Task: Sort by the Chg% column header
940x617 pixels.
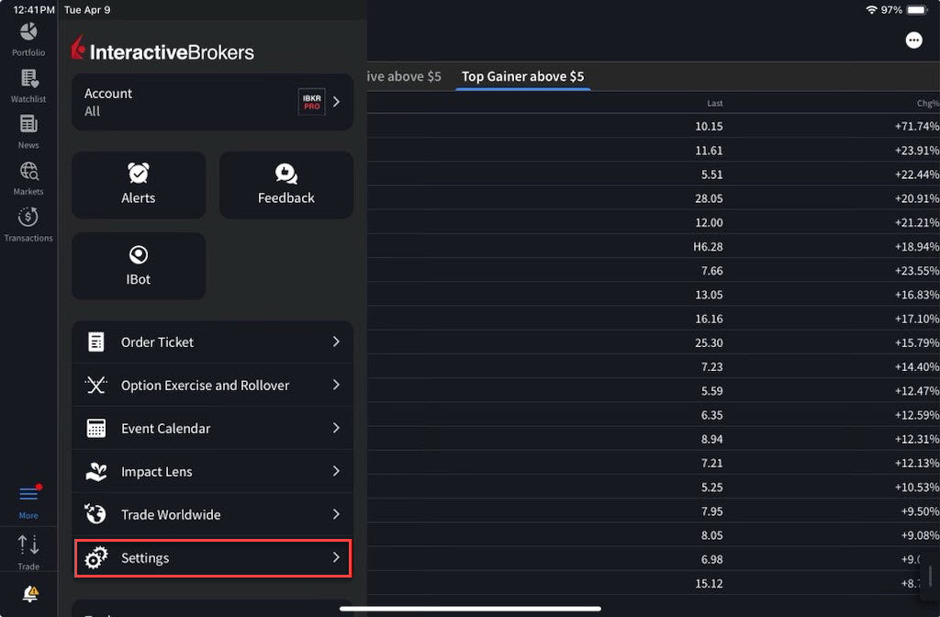Action: [x=928, y=103]
